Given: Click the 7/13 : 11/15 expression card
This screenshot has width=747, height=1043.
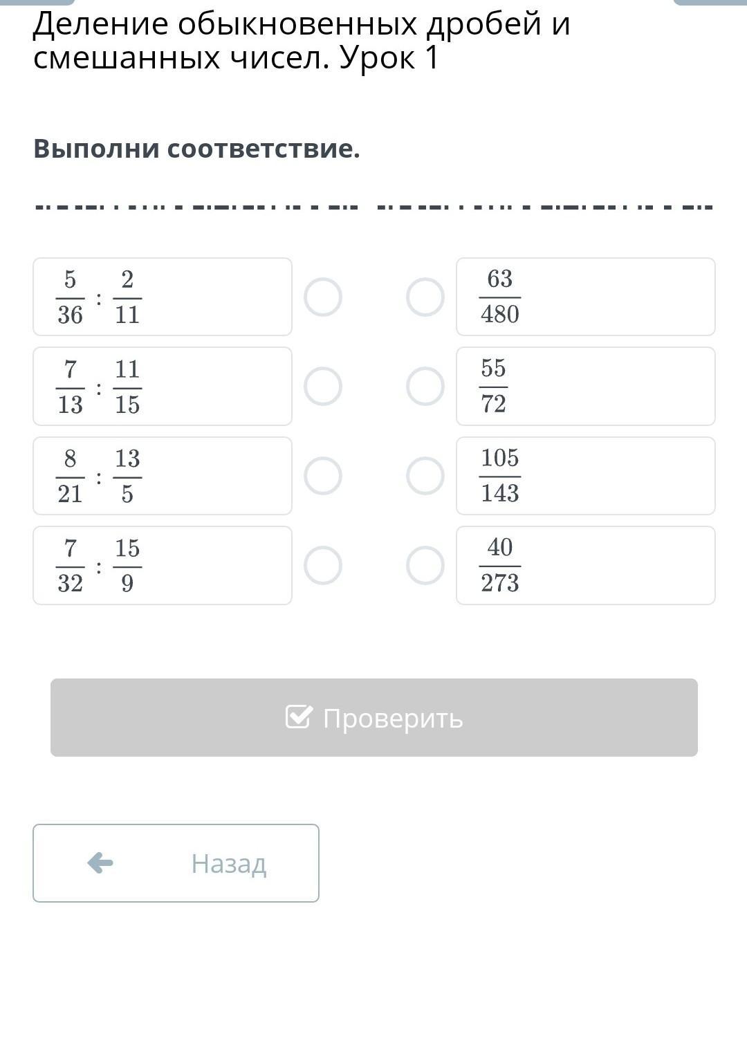Looking at the screenshot, I should point(163,386).
